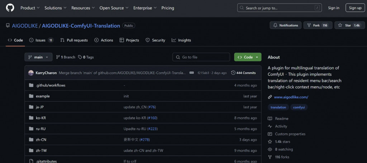Click the ko-KR folder icon
Viewport: 367px width, 163px height.
pyautogui.click(x=31, y=118)
